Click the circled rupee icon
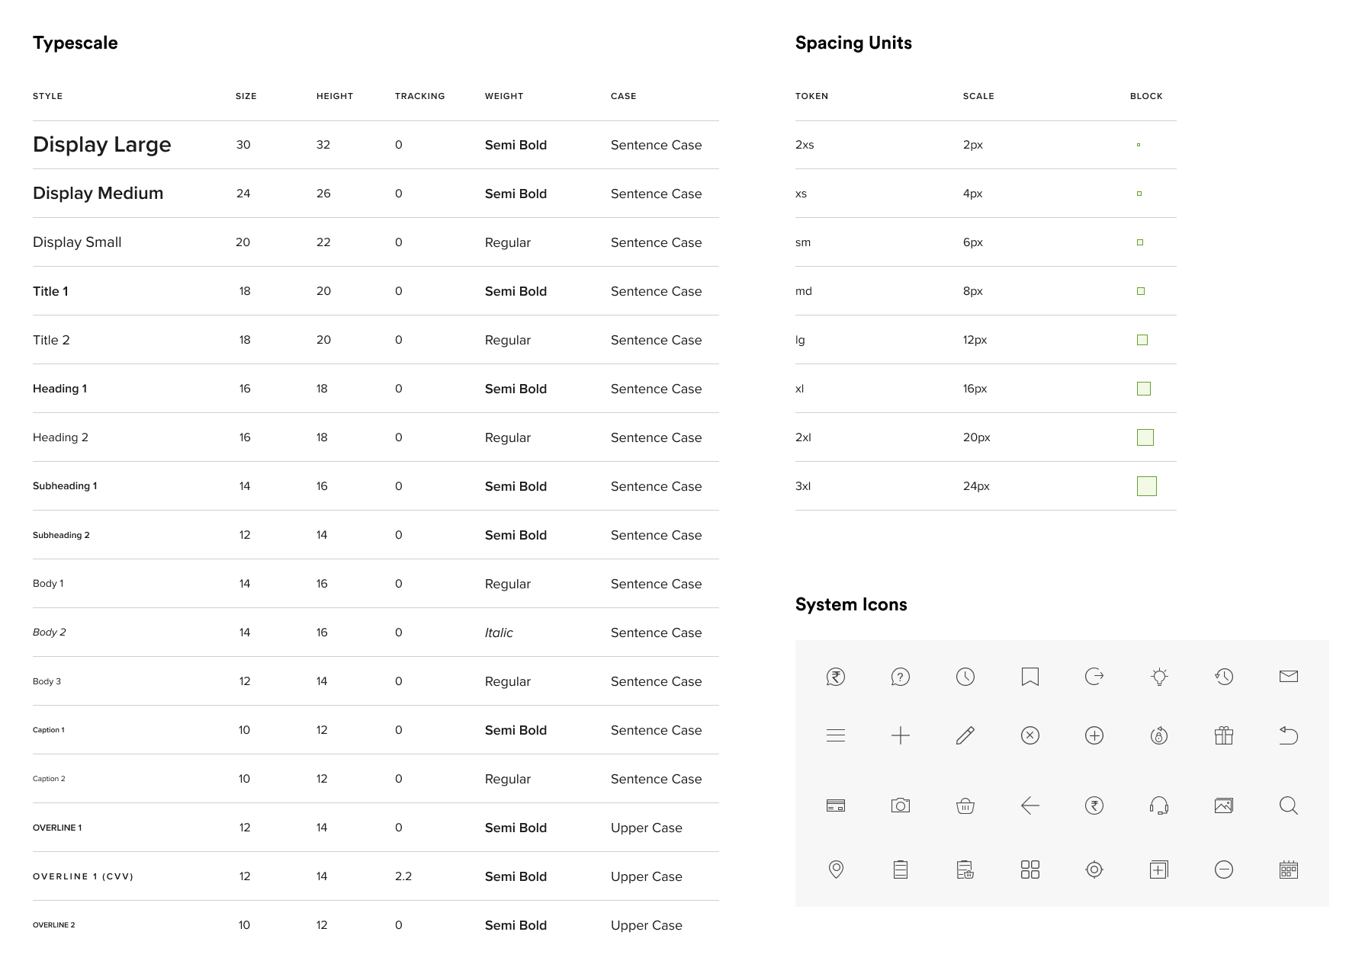Image resolution: width=1362 pixels, height=980 pixels. pyautogui.click(x=1094, y=805)
